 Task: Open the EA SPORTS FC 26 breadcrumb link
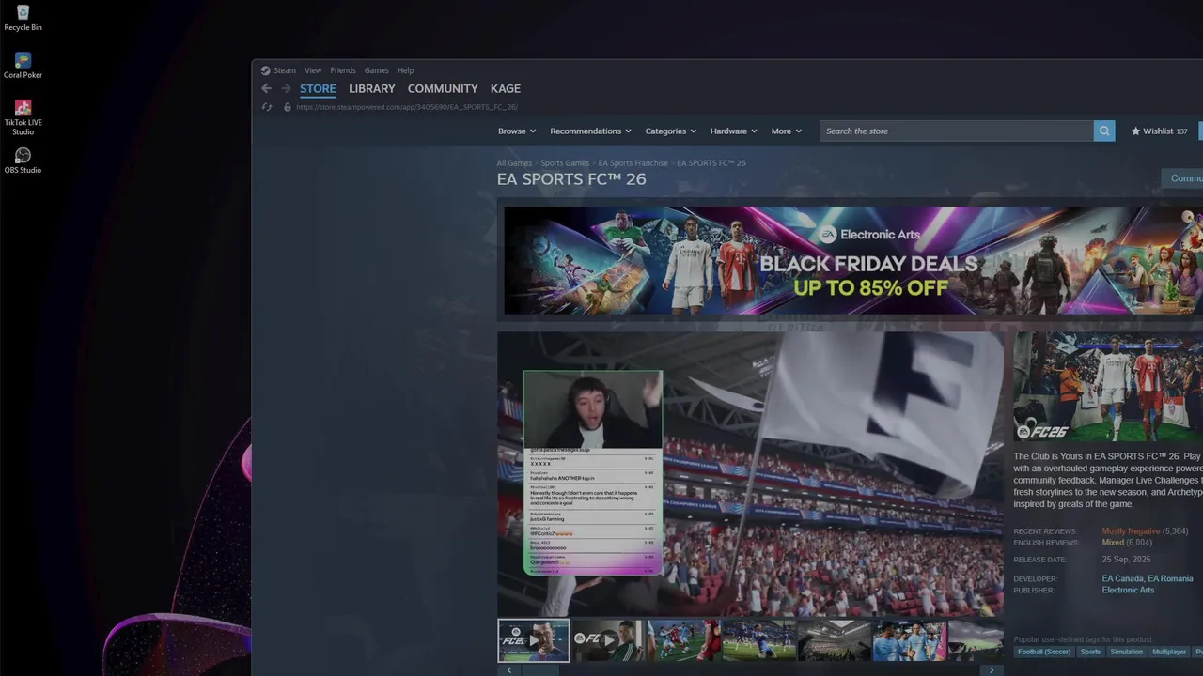[711, 163]
